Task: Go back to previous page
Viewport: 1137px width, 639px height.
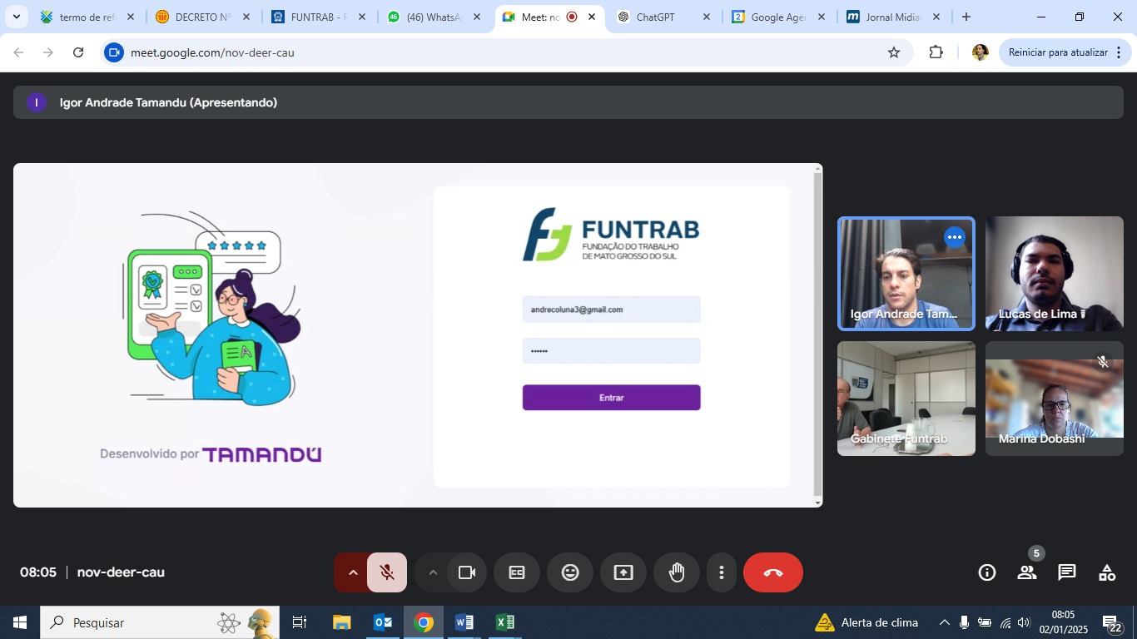Action: 18,52
